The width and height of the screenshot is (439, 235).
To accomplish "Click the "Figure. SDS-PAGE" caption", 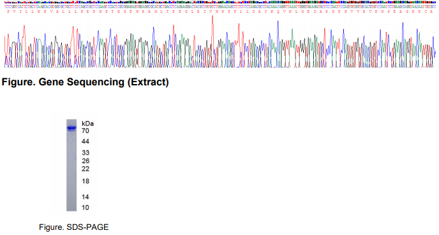I will (73, 227).
